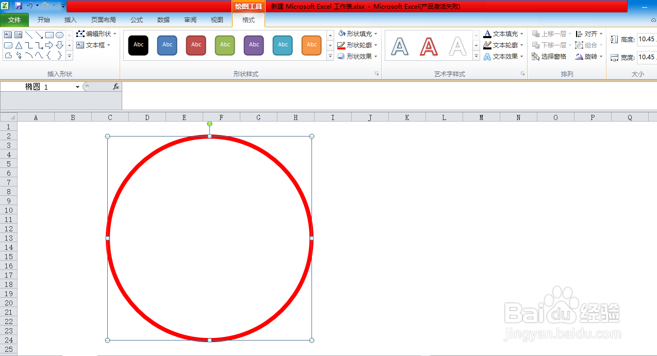Switch to the View (视图) tab
Viewport: 657px width, 356px height.
coord(217,20)
